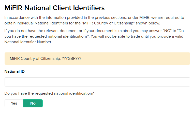Click the MiFIR Country of Citizenship banner

[x=97, y=59]
